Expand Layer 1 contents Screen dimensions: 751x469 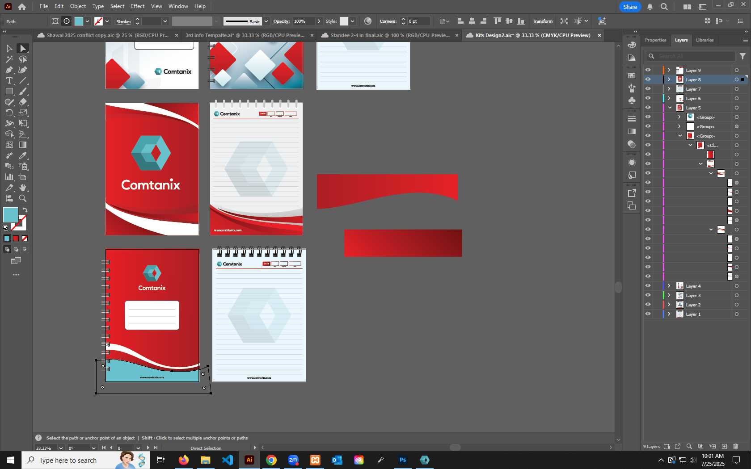coord(669,314)
